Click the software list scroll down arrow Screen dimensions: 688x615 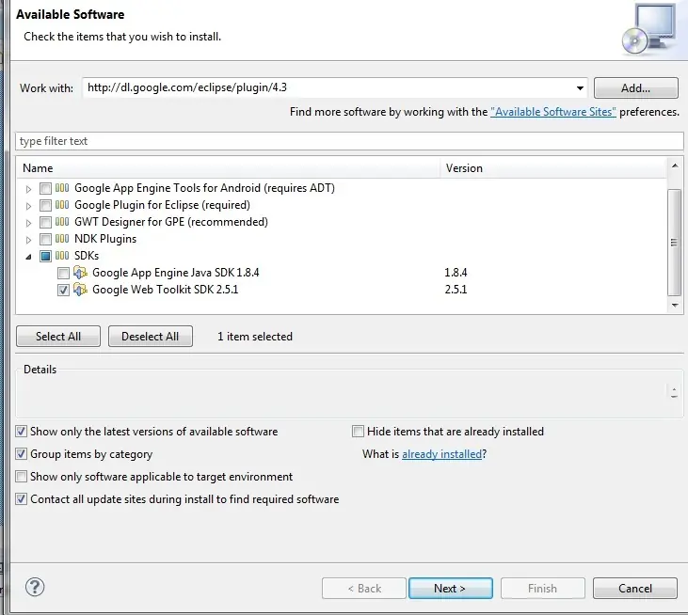(675, 305)
